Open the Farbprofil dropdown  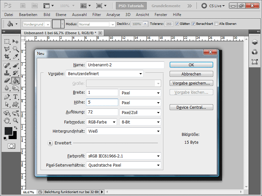(124, 156)
